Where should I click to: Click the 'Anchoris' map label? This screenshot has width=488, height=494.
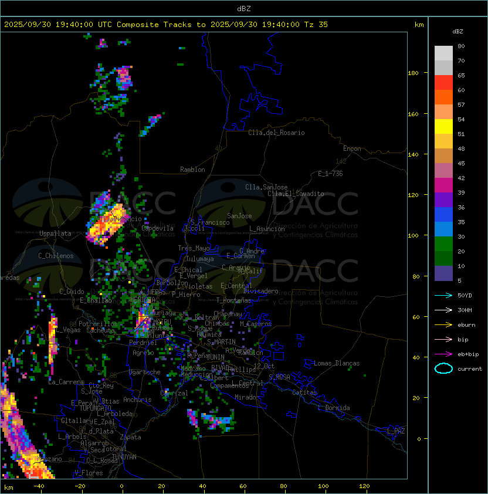point(137,400)
